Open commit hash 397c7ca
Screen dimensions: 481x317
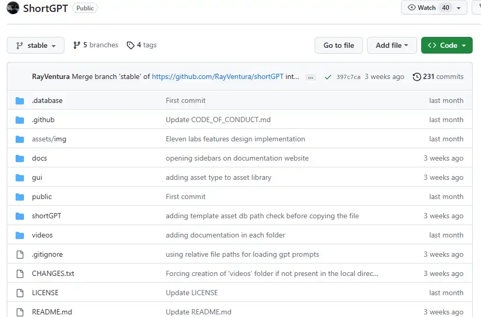coord(348,77)
